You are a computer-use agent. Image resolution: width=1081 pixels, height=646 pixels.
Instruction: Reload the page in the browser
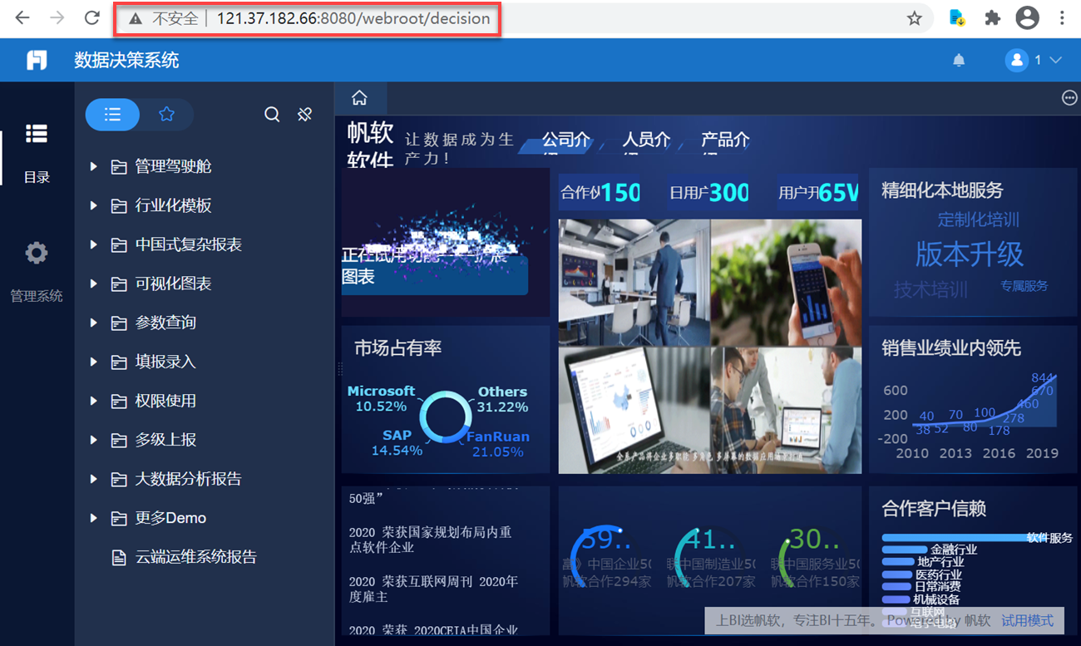coord(92,18)
